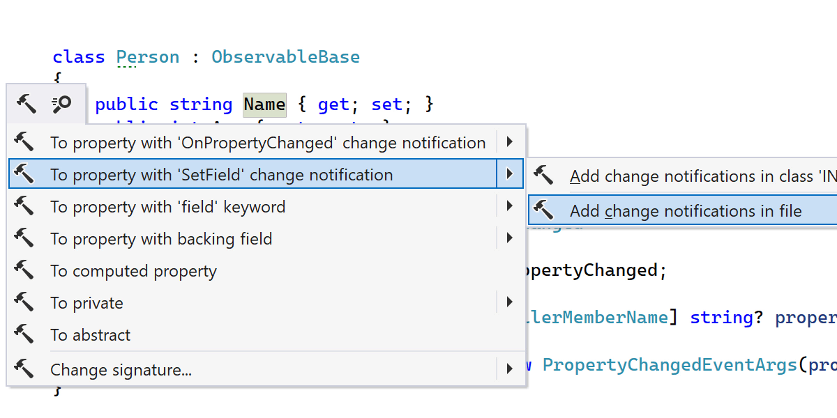
Task: Open submenu arrow next to 'To private'
Action: pos(510,303)
